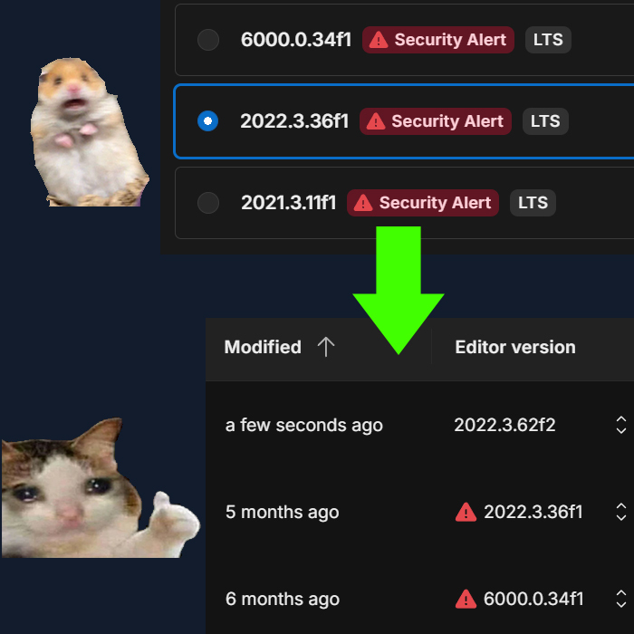Click the Modified sort arrow icon
This screenshot has height=634, width=634.
click(x=326, y=347)
